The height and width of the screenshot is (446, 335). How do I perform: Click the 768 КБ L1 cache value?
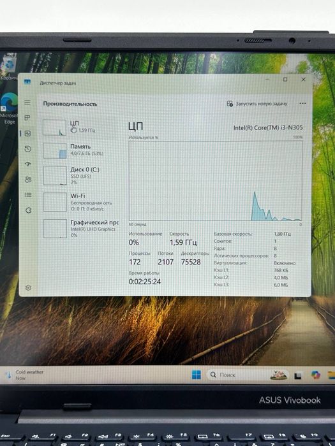click(x=281, y=270)
